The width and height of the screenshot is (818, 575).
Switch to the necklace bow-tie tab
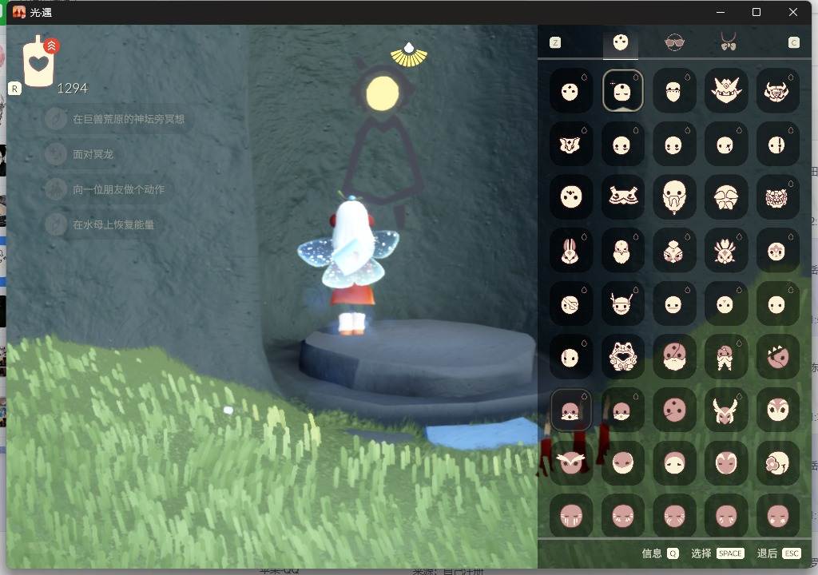click(x=729, y=42)
